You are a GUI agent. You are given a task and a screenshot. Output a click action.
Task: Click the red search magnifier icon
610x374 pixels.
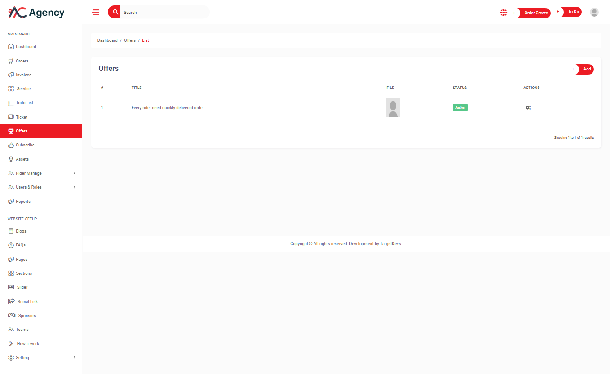coord(115,12)
